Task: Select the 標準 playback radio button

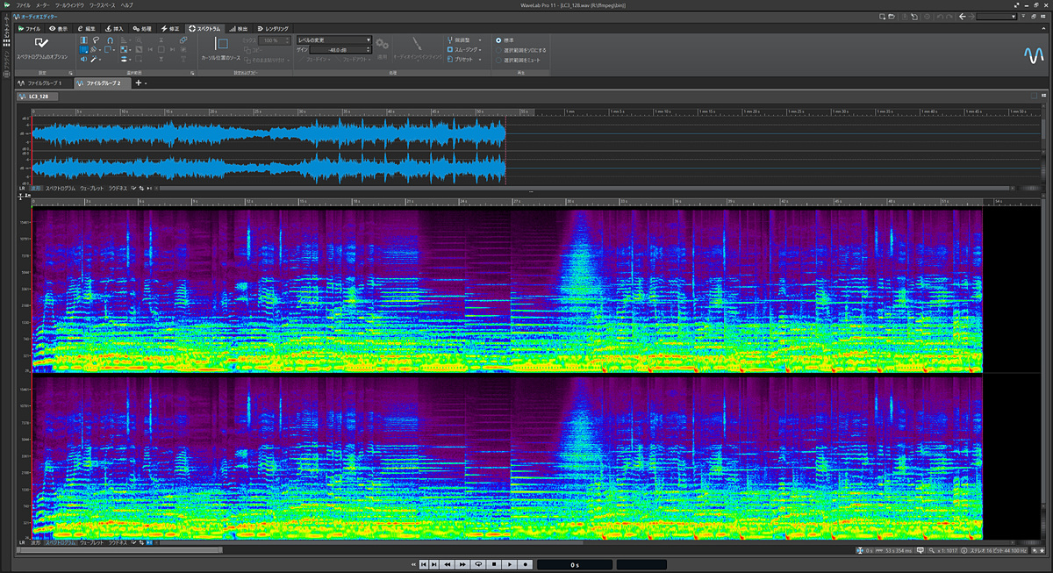Action: point(498,40)
